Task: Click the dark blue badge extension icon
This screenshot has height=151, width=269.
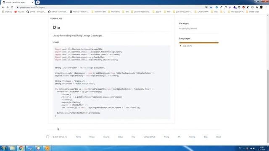Action: pos(235,8)
